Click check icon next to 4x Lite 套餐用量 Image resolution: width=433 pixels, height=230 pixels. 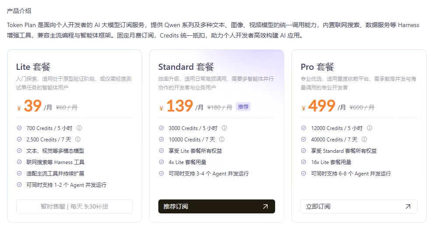[x=161, y=162]
